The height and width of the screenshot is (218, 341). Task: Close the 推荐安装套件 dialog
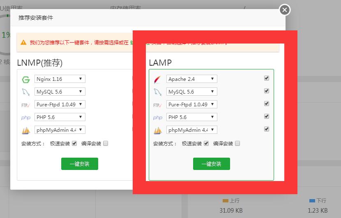pyautogui.click(x=285, y=10)
